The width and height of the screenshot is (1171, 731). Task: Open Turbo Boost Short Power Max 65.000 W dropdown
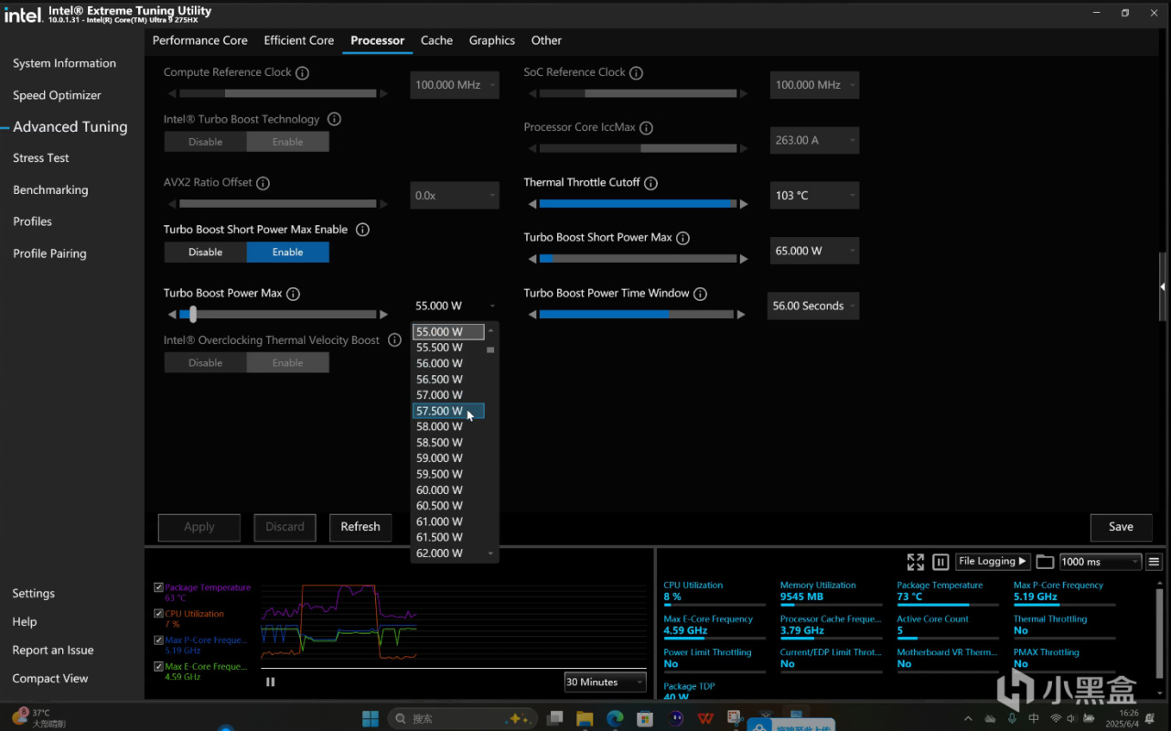point(814,251)
